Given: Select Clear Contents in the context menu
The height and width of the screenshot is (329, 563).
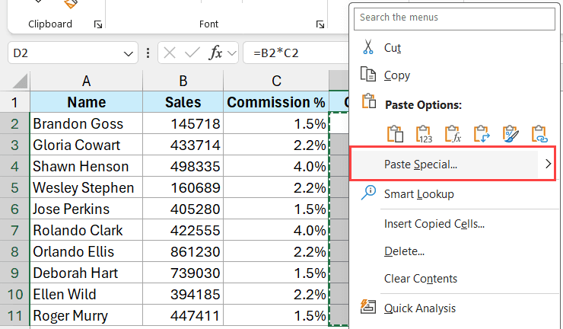Looking at the screenshot, I should pos(420,279).
